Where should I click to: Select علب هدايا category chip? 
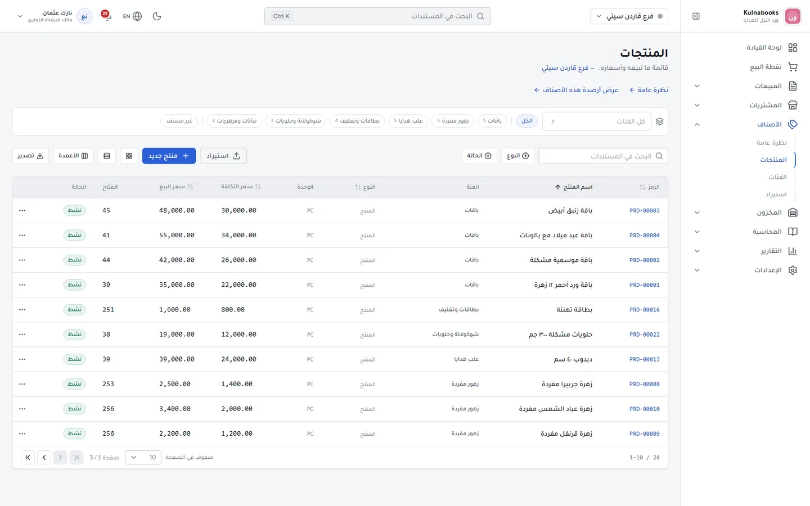click(408, 121)
